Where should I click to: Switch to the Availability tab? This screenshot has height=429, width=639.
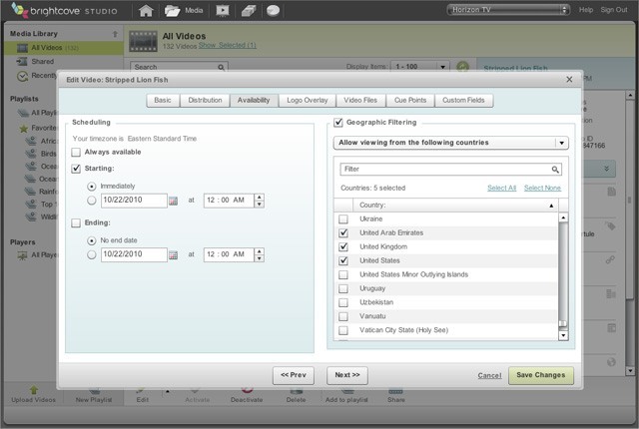(254, 100)
